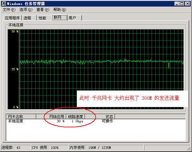192x152 pixels.
Task: Click the 0 % graph axis label
Action: pyautogui.click(x=16, y=107)
